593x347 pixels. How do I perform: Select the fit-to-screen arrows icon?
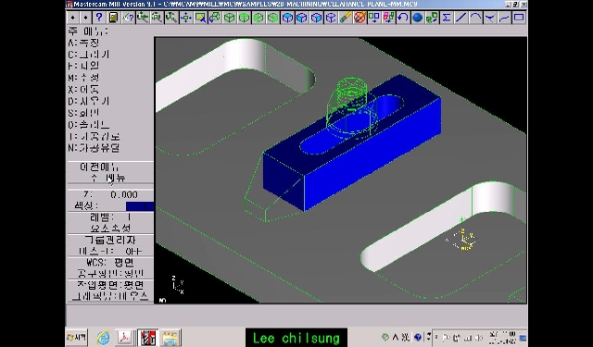tap(185, 18)
